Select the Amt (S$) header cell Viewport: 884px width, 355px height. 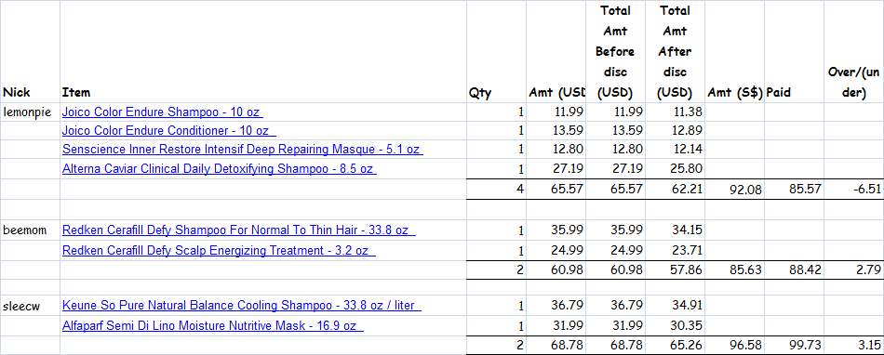click(734, 52)
